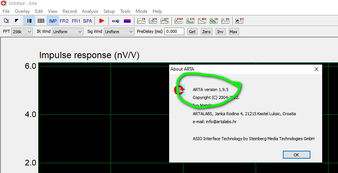Screen dimensions: 338x173
Task: Open the File menu
Action: (x=6, y=11)
